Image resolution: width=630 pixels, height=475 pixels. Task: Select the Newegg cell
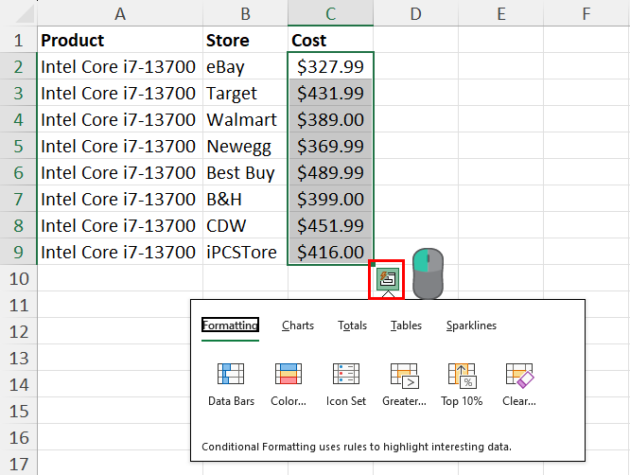click(246, 147)
